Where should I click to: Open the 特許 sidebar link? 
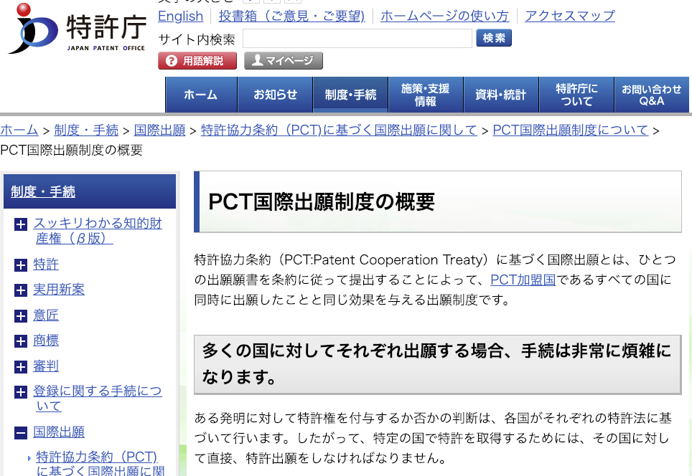pos(46,265)
